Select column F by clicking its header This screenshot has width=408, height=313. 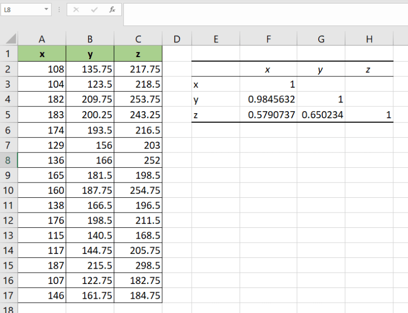(268, 39)
